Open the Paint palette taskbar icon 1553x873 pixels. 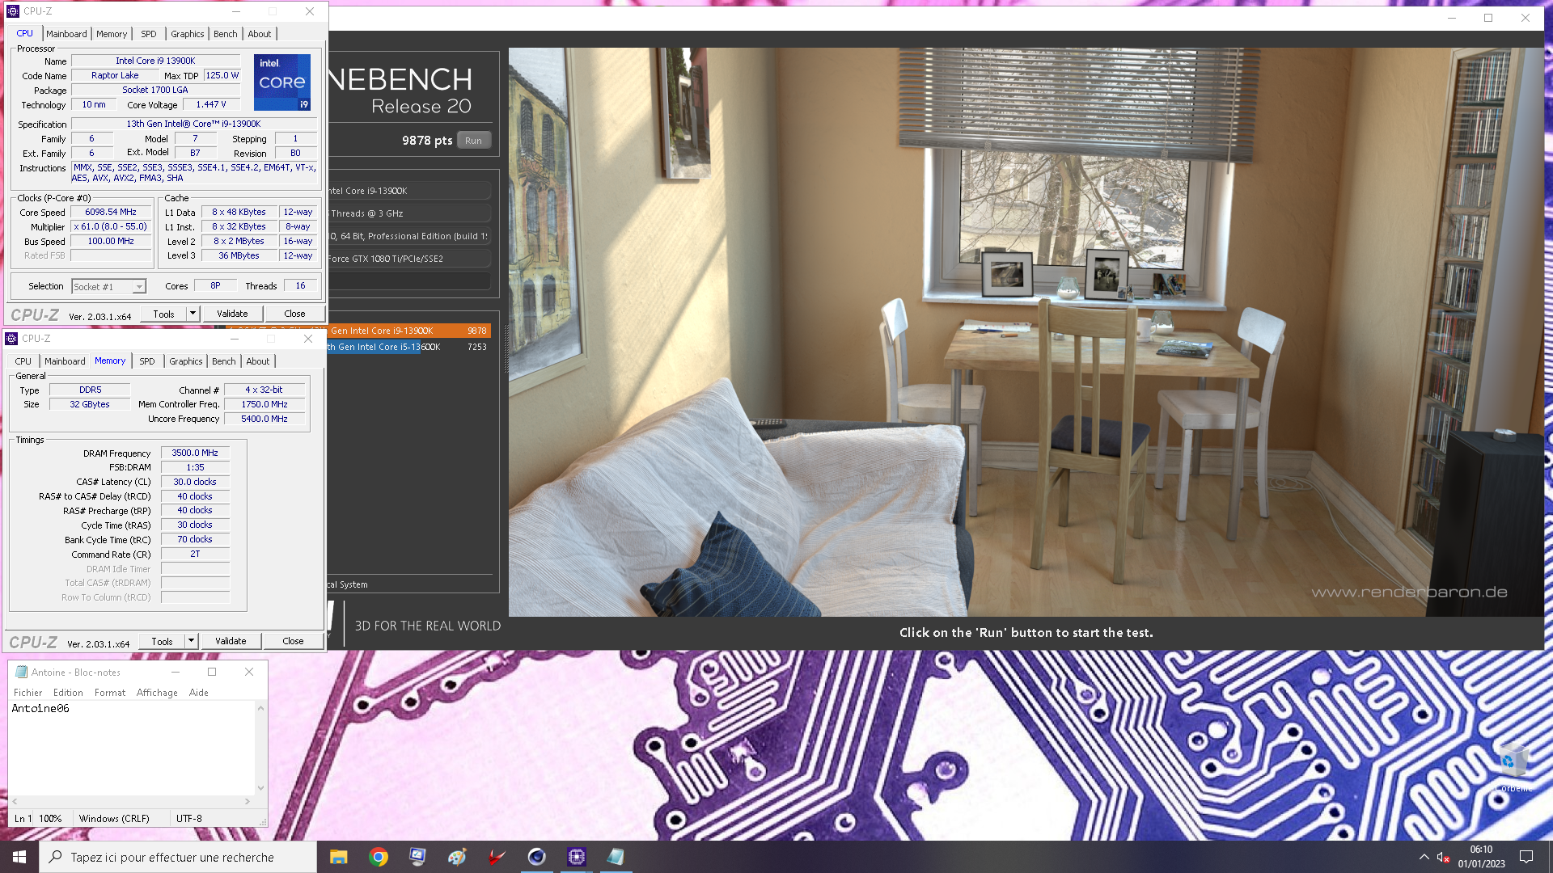[x=457, y=857]
